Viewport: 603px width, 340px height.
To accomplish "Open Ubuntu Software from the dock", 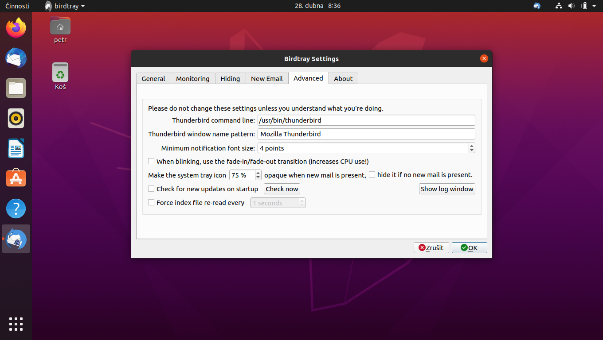I will pyautogui.click(x=16, y=178).
